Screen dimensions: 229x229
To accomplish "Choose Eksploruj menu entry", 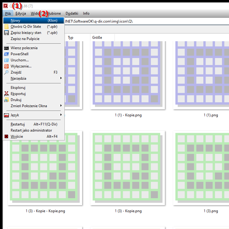I will point(34,88).
